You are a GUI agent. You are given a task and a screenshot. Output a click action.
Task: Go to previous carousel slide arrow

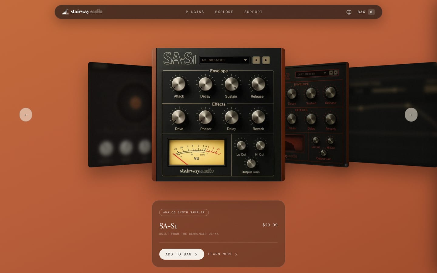(26, 115)
